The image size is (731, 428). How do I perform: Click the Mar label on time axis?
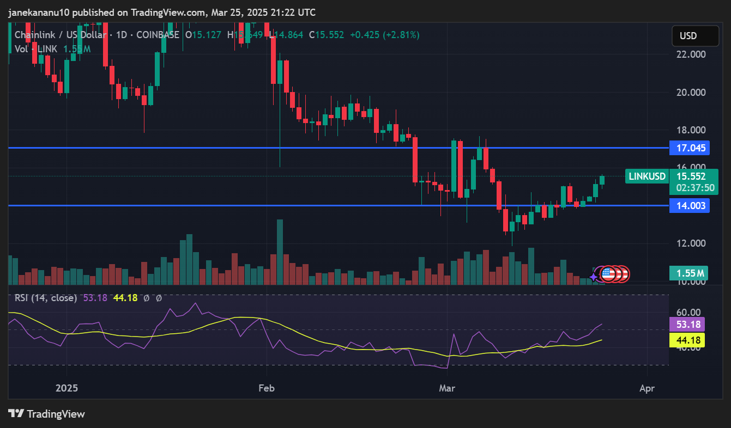pos(447,389)
